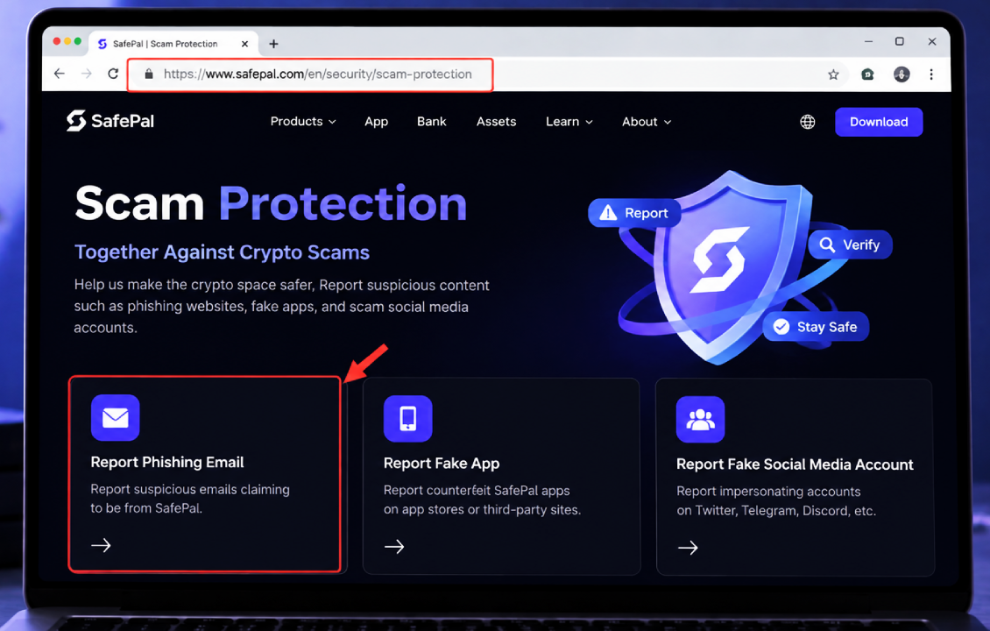Open Report Fake Social Media Account title
Viewport: 990px width, 631px height.
pyautogui.click(x=795, y=464)
